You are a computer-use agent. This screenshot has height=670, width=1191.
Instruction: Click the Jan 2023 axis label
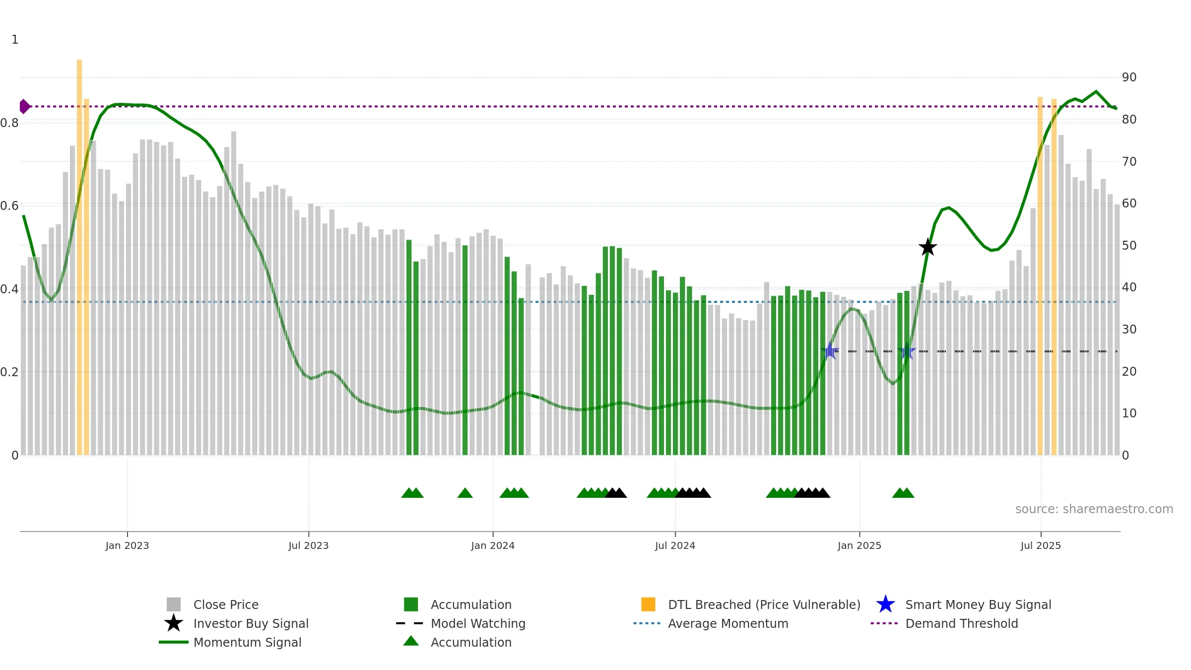click(127, 545)
